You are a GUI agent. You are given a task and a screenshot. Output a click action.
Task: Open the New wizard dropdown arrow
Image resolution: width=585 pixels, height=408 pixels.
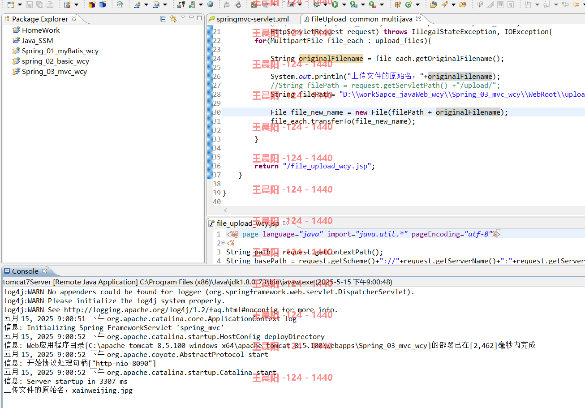point(20,4)
